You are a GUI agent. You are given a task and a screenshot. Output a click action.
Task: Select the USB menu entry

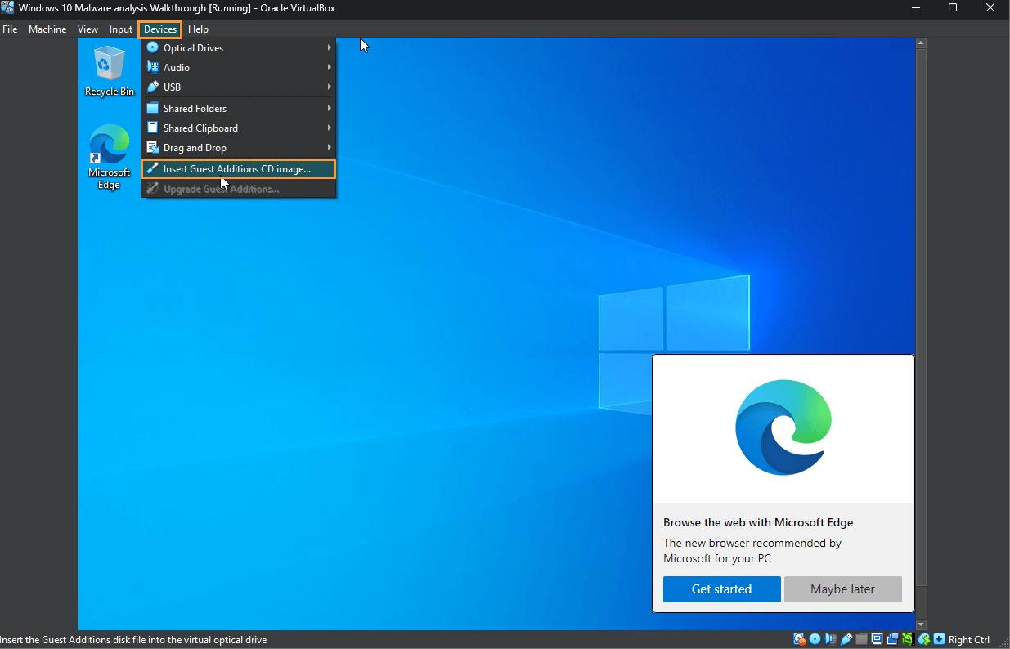pos(238,87)
